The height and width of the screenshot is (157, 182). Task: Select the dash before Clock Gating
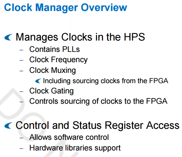point(21,91)
